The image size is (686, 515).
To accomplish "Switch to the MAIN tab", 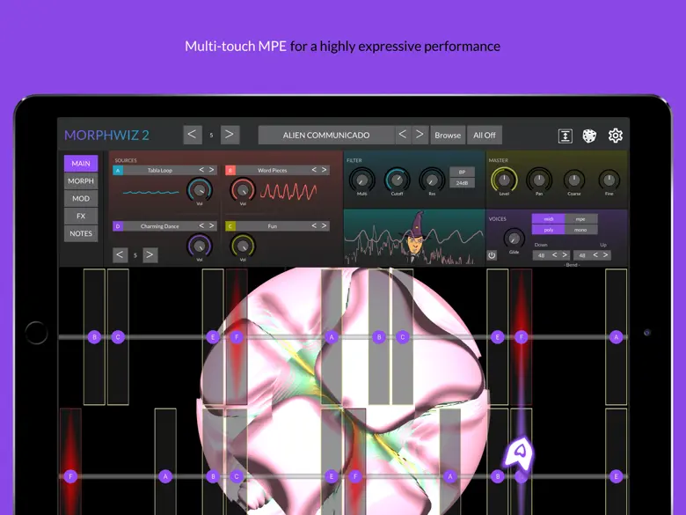I will [x=81, y=164].
